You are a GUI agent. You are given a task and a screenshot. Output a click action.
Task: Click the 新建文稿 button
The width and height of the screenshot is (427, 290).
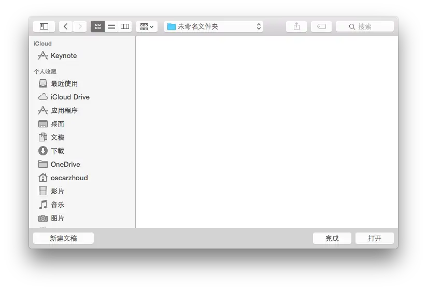point(63,238)
